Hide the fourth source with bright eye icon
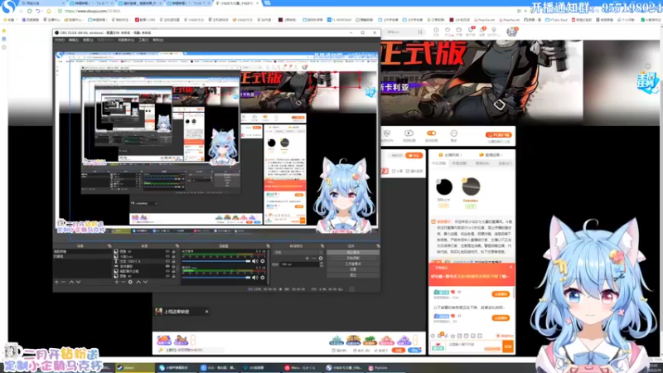Image resolution: width=663 pixels, height=373 pixels. [x=167, y=266]
